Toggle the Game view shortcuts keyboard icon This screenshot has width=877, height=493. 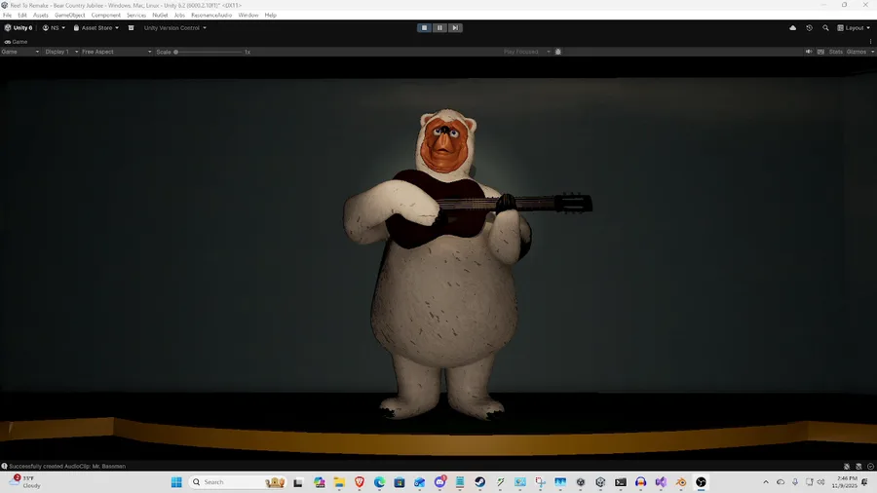(x=820, y=52)
